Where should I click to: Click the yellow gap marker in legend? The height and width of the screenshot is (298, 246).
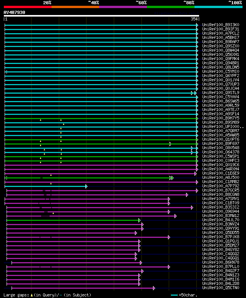(x=32, y=295)
